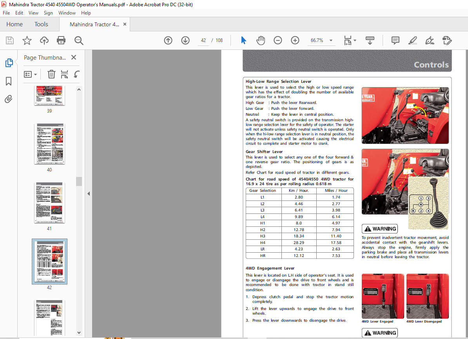Open the sign document tool
This screenshot has height=339, width=468.
click(x=430, y=40)
